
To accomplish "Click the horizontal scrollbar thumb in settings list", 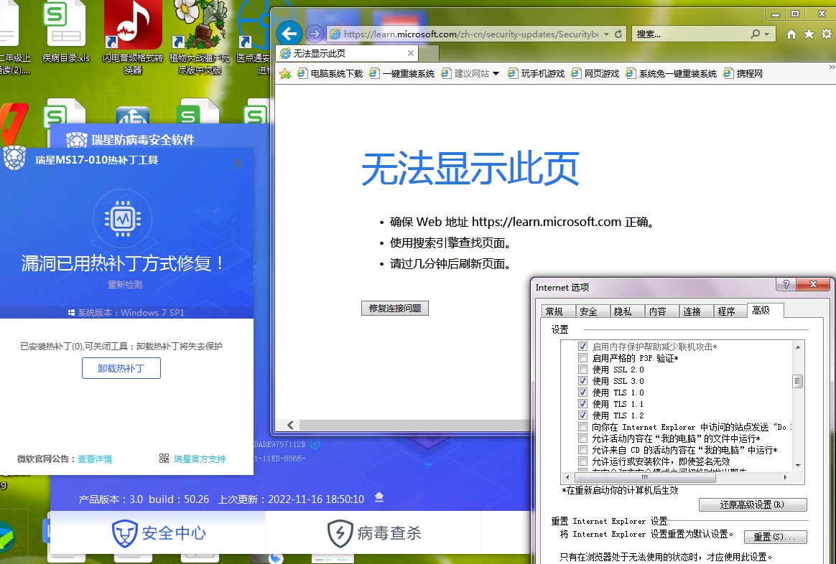I will pyautogui.click(x=644, y=477).
